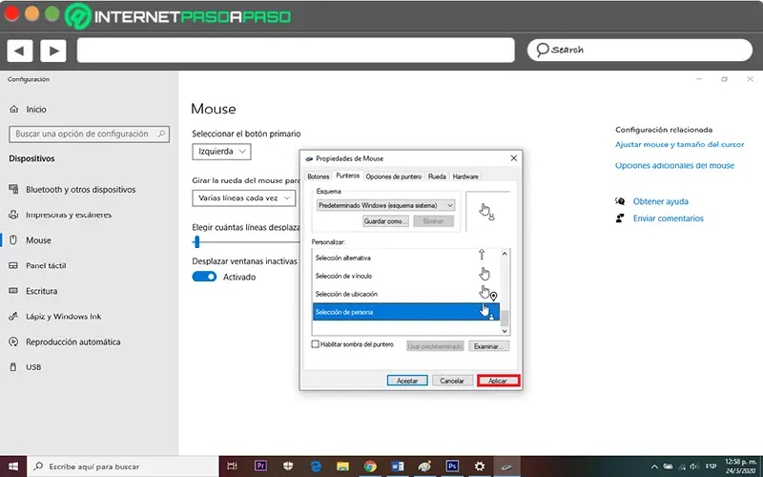
Task: Switch to the Botones tab
Action: click(319, 176)
